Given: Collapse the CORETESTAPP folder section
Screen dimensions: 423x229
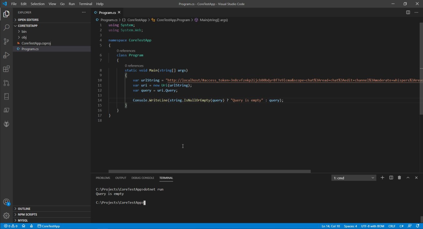Looking at the screenshot, I should 52,25.
